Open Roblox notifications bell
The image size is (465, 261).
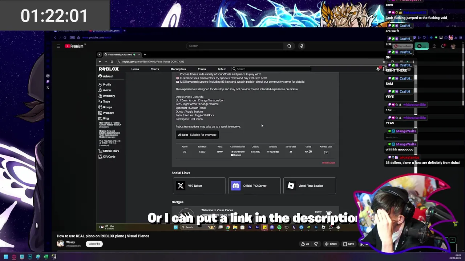(378, 69)
